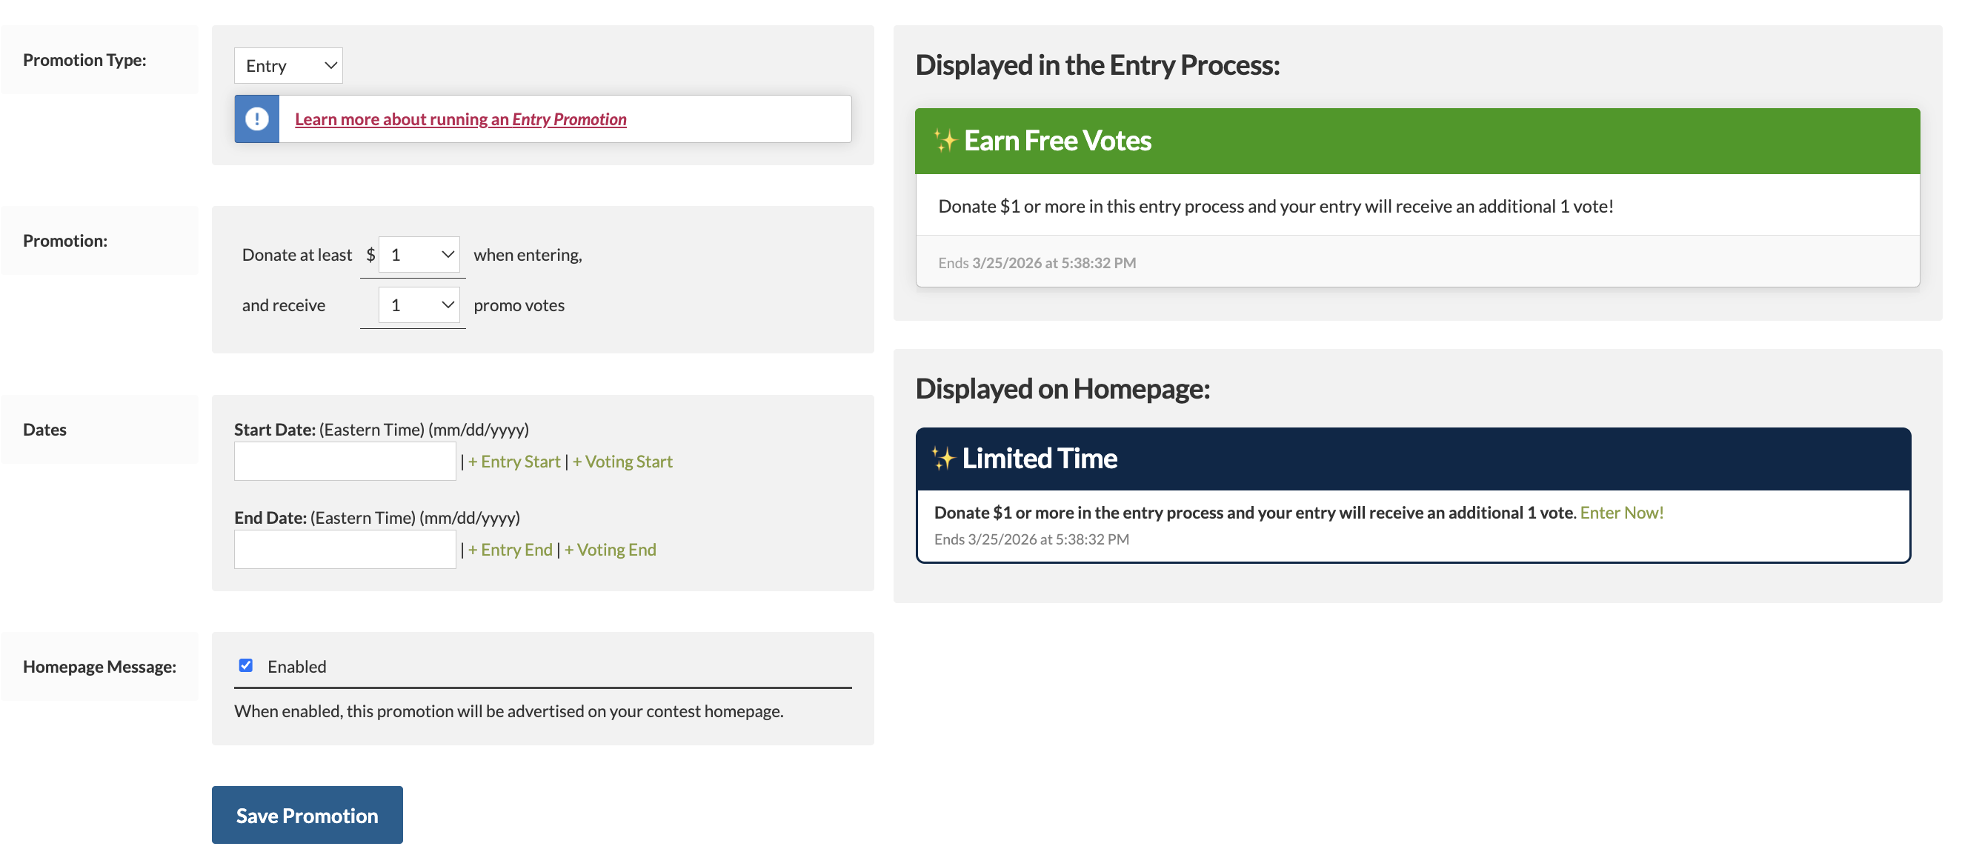The width and height of the screenshot is (1962, 852).
Task: Open the Learn more about Entry Promotion link
Action: 460,119
